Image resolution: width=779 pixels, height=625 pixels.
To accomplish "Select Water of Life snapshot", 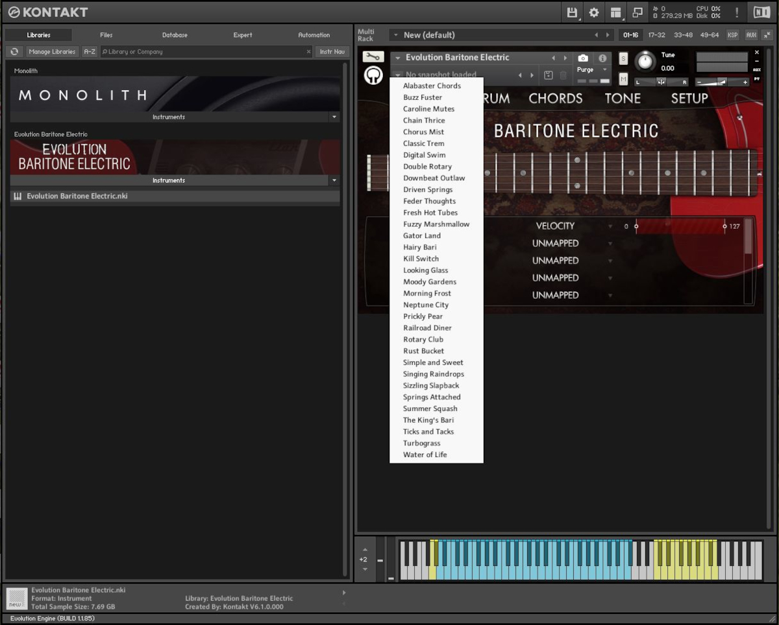I will [x=425, y=454].
